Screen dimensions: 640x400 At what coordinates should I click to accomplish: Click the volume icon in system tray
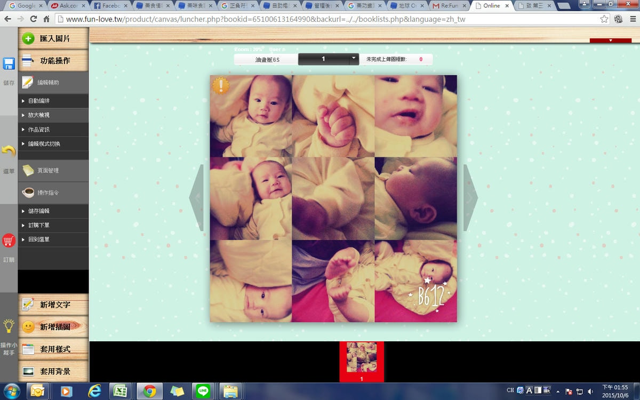point(590,391)
